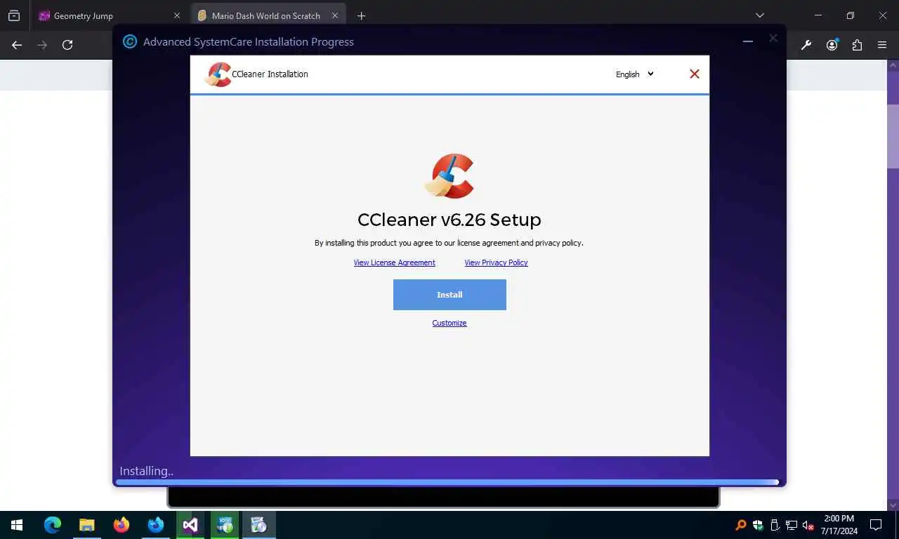
Task: Open the English language dropdown
Action: [634, 74]
